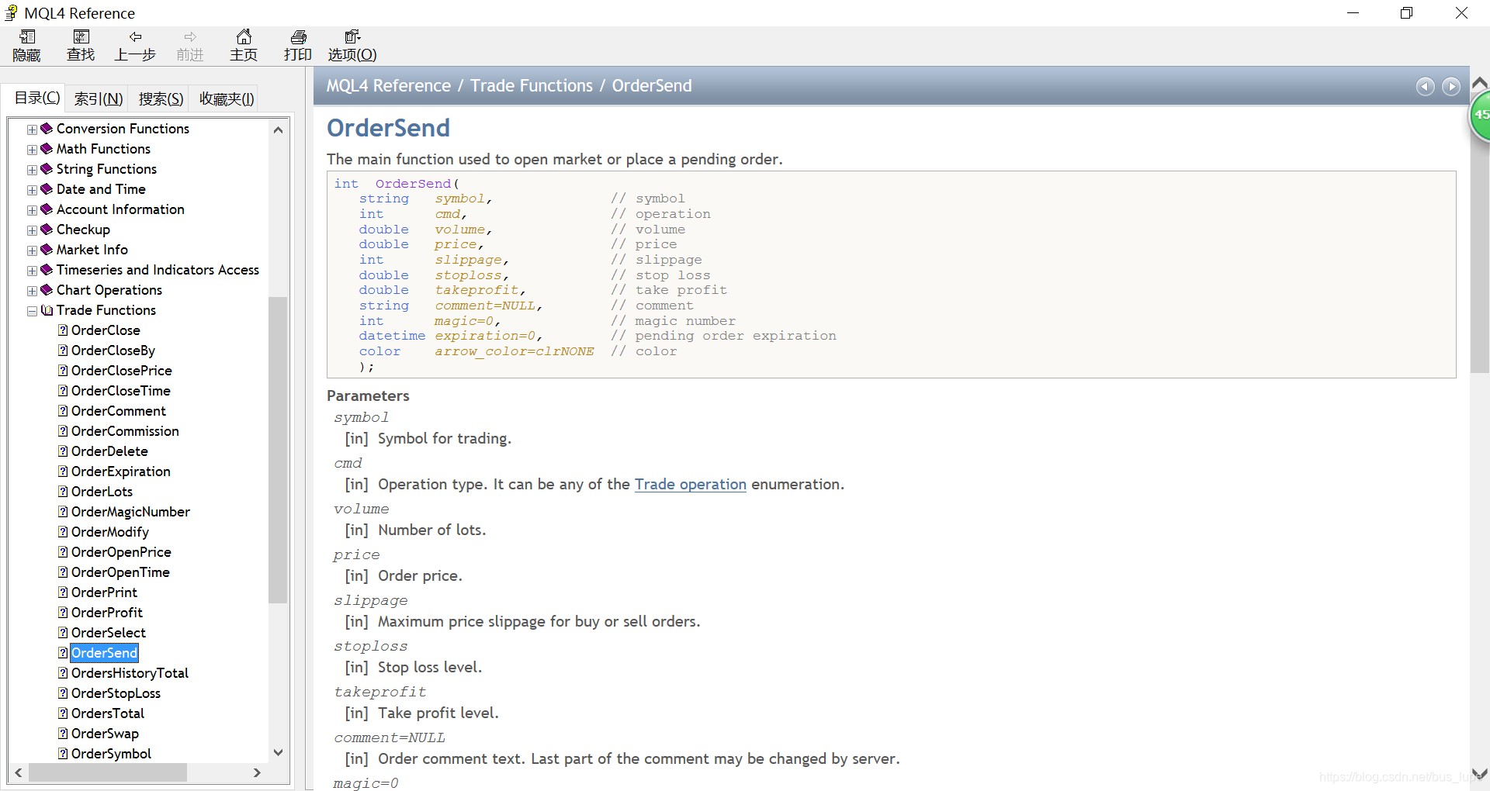Select the Chart Operations tree label
Screen dimensions: 1490x791
click(109, 290)
